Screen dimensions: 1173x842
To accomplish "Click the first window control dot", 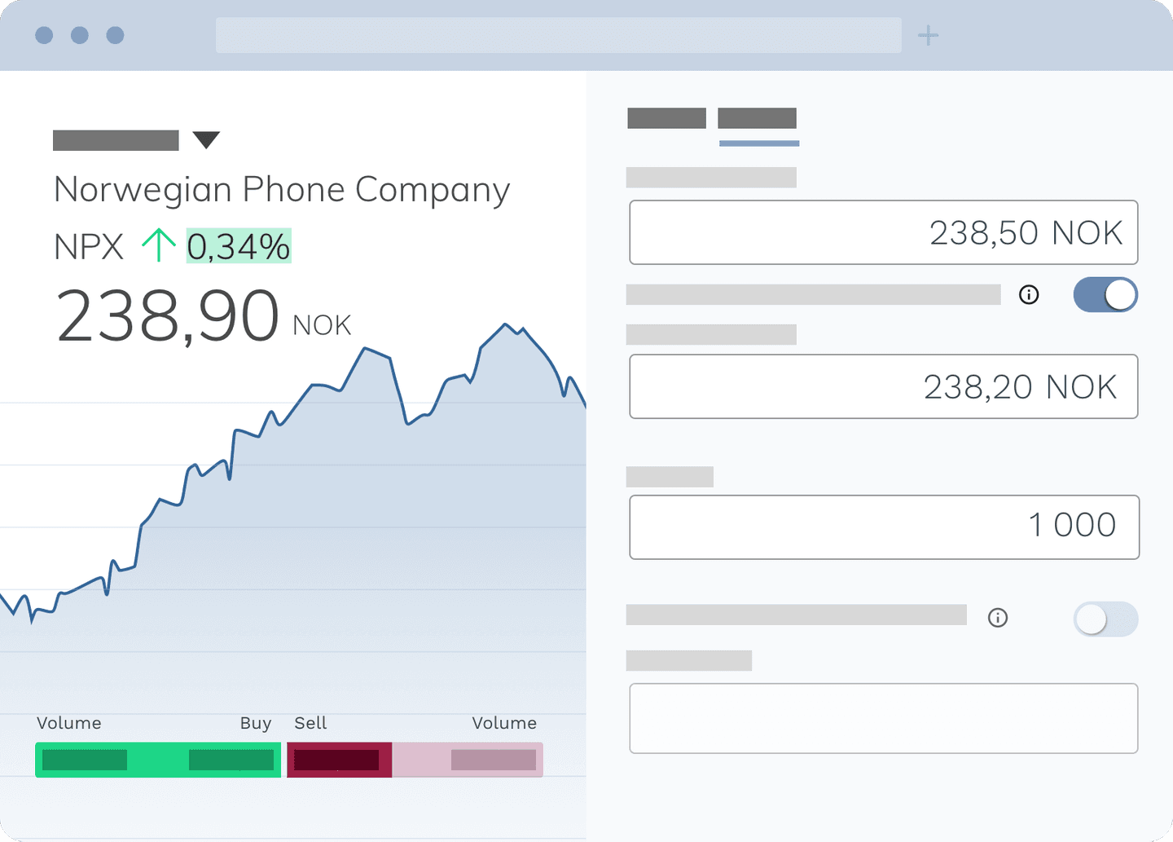I will [44, 35].
